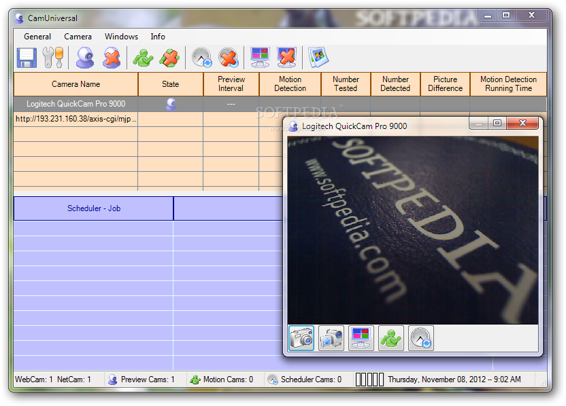Click the monitor icon in the Logitech preview window
This screenshot has height=406, width=566.
[x=361, y=338]
